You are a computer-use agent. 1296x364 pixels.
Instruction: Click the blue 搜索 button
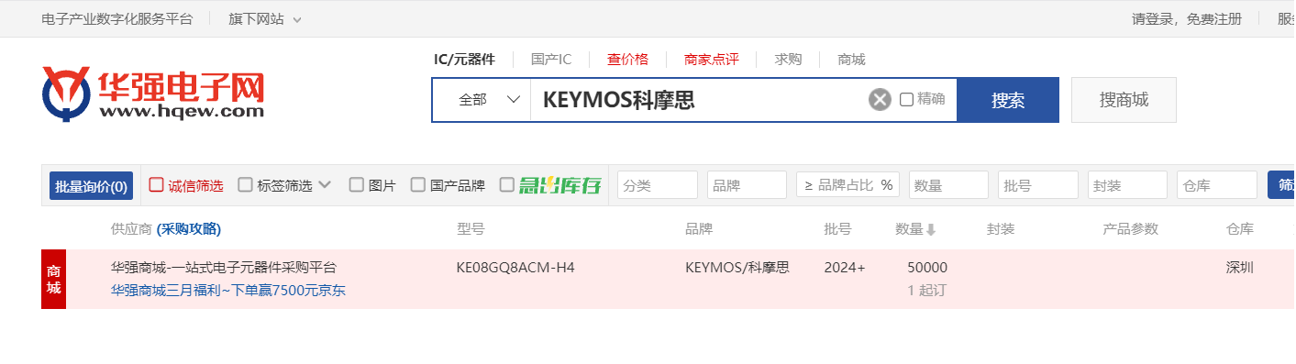click(x=1008, y=100)
